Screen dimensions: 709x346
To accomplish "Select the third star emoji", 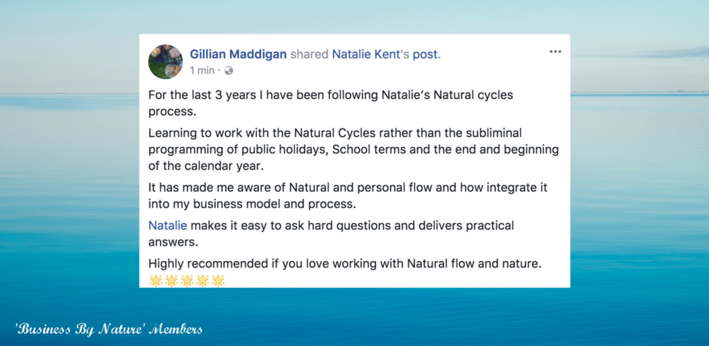I will pos(187,280).
